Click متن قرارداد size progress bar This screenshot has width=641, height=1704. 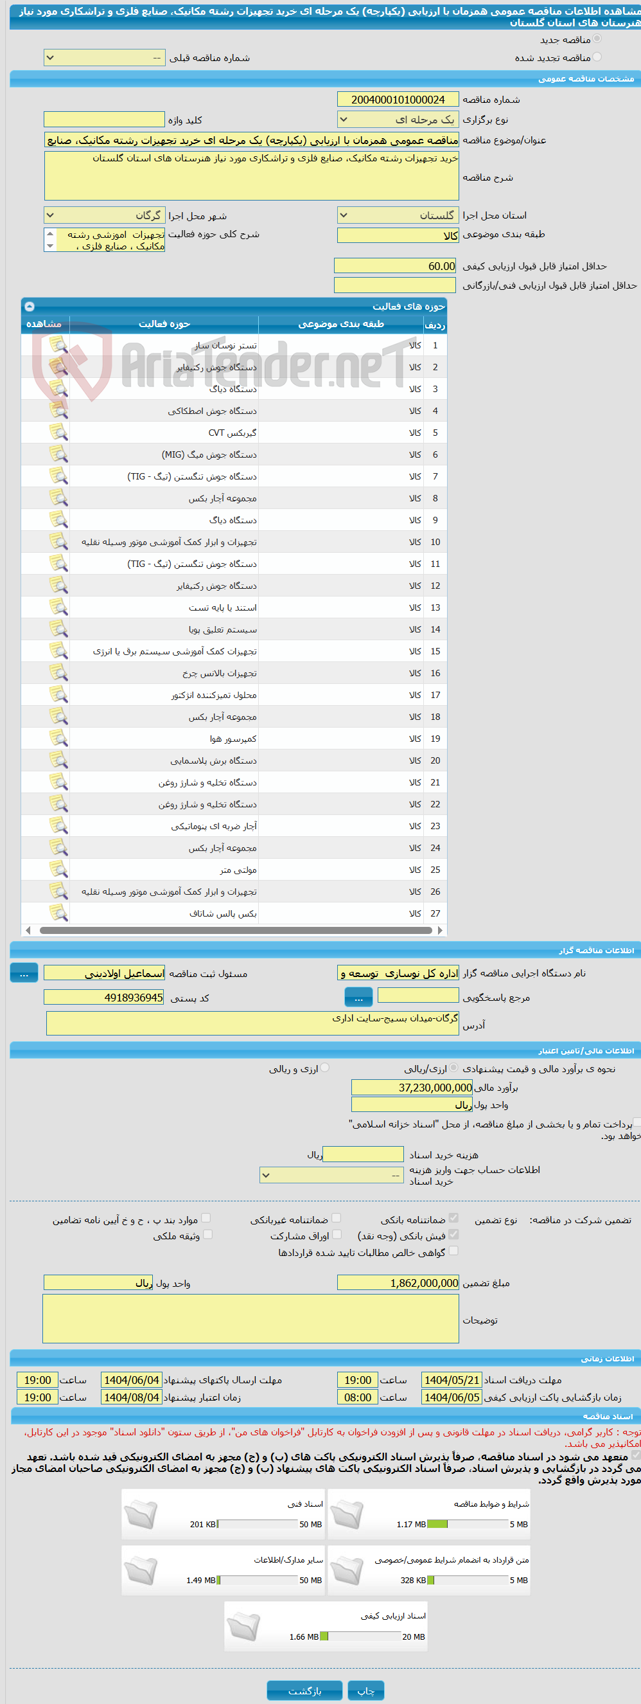[x=468, y=1581]
